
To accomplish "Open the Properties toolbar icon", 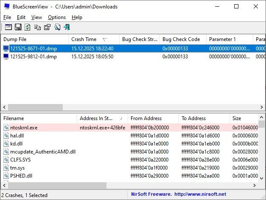I will 47,27.
